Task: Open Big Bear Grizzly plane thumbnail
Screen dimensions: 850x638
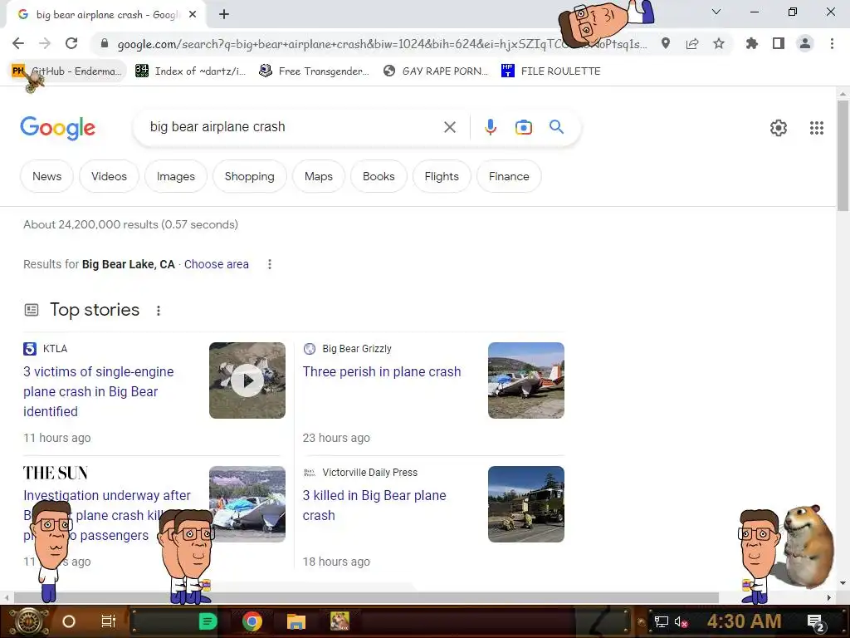Action: tap(525, 380)
